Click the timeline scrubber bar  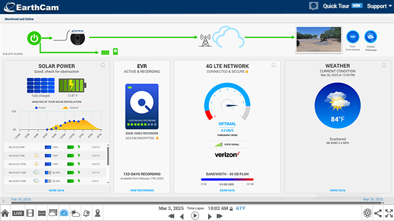click(197, 203)
